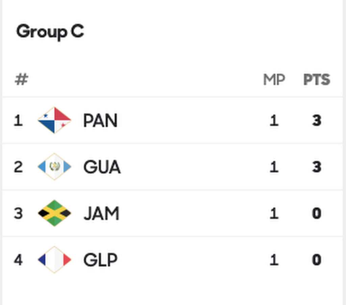Screen dimensions: 346x305
Task: Select the GLP team name
Action: point(100,260)
